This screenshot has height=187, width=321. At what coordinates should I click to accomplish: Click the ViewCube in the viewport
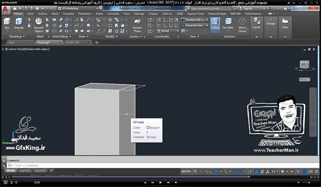point(305,65)
